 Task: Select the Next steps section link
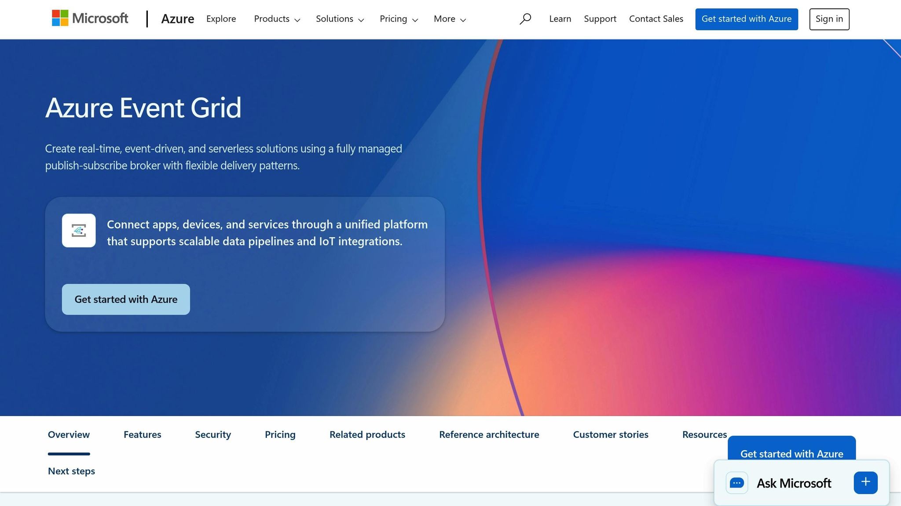point(71,471)
